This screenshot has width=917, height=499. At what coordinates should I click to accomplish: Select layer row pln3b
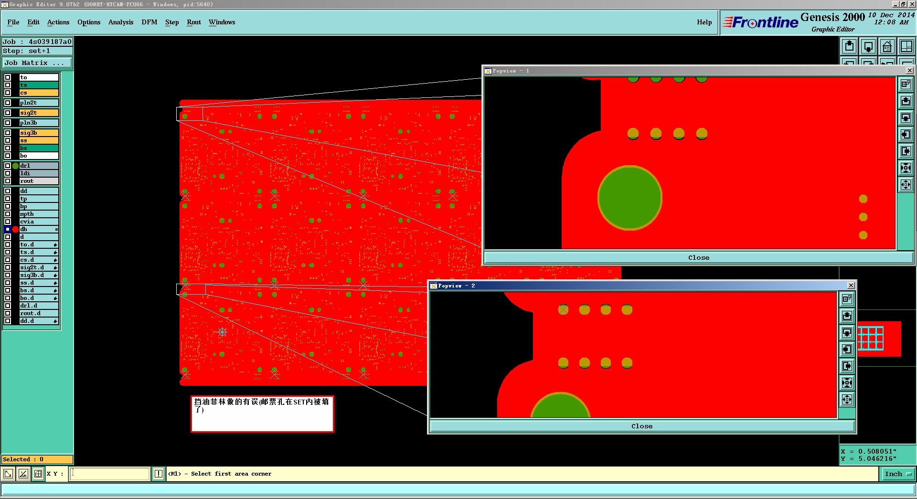click(x=39, y=123)
